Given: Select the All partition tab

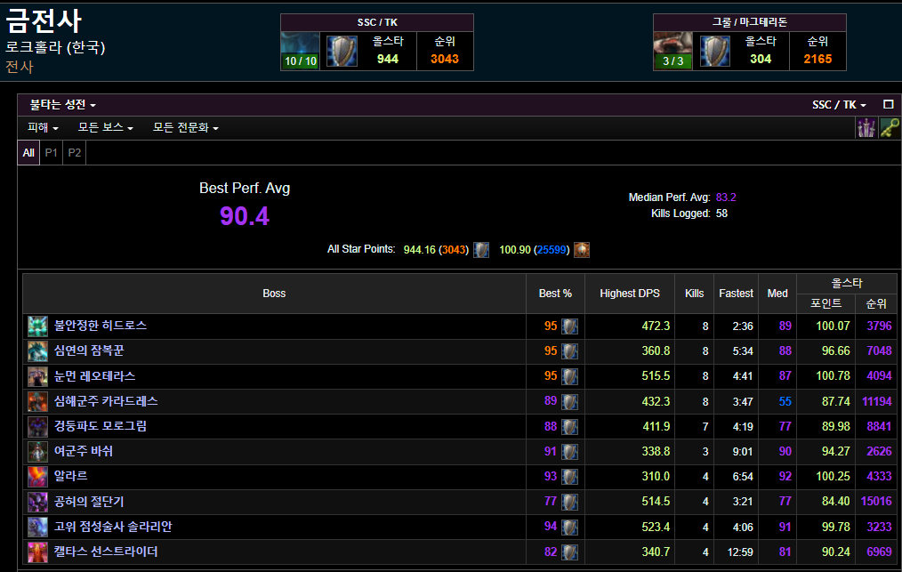Looking at the screenshot, I should click(28, 152).
